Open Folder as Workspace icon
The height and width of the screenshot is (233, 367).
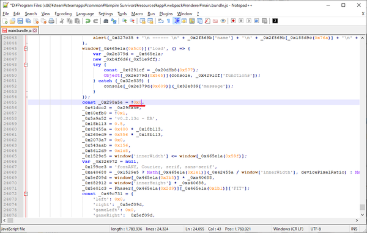pos(215,21)
